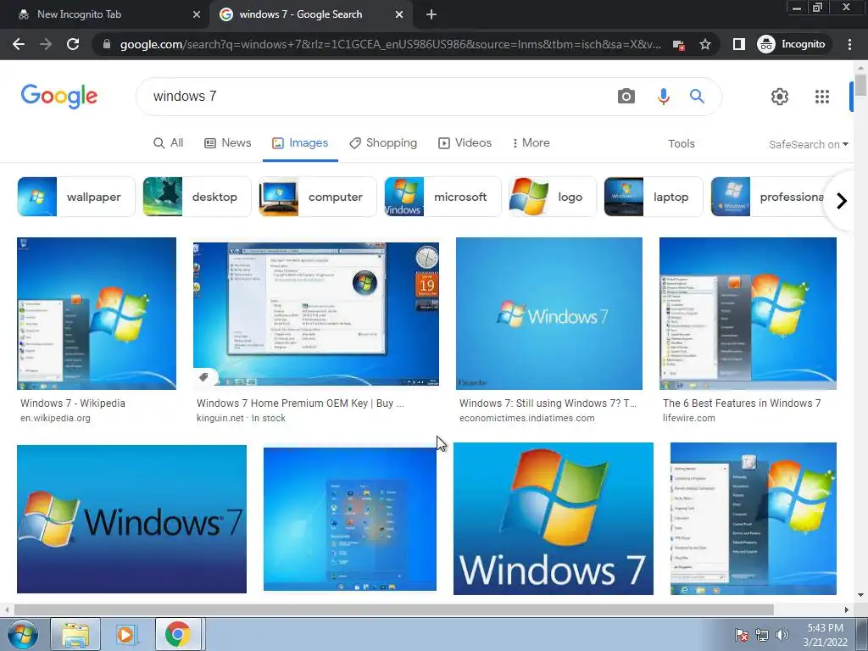Image resolution: width=868 pixels, height=651 pixels.
Task: Open the Windows 7 Home Premium OEM Key image
Action: pos(315,314)
